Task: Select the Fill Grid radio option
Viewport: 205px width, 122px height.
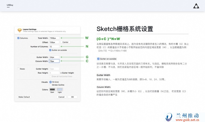Action: (50, 82)
